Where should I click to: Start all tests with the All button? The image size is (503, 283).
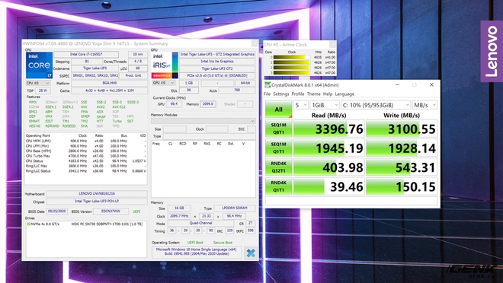pyautogui.click(x=278, y=109)
